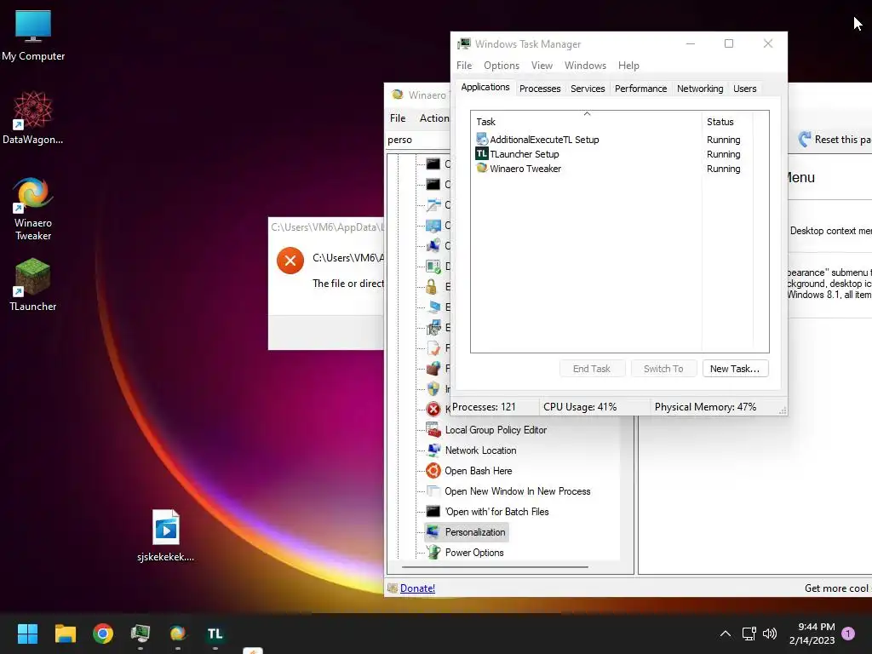Open the network tray icon
The width and height of the screenshot is (872, 654).
coord(749,634)
